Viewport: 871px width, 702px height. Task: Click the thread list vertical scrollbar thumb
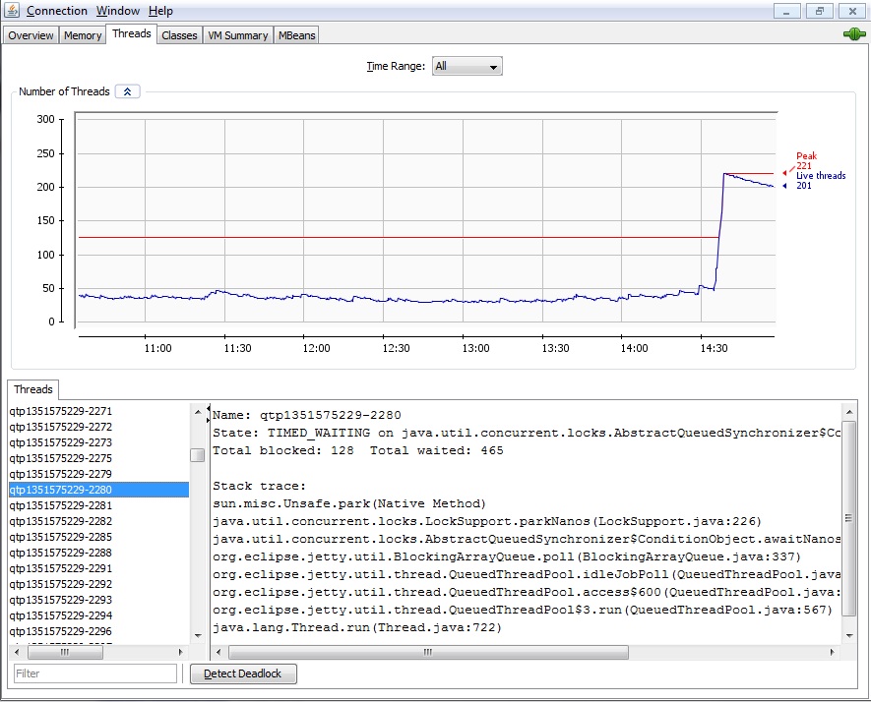[x=197, y=455]
